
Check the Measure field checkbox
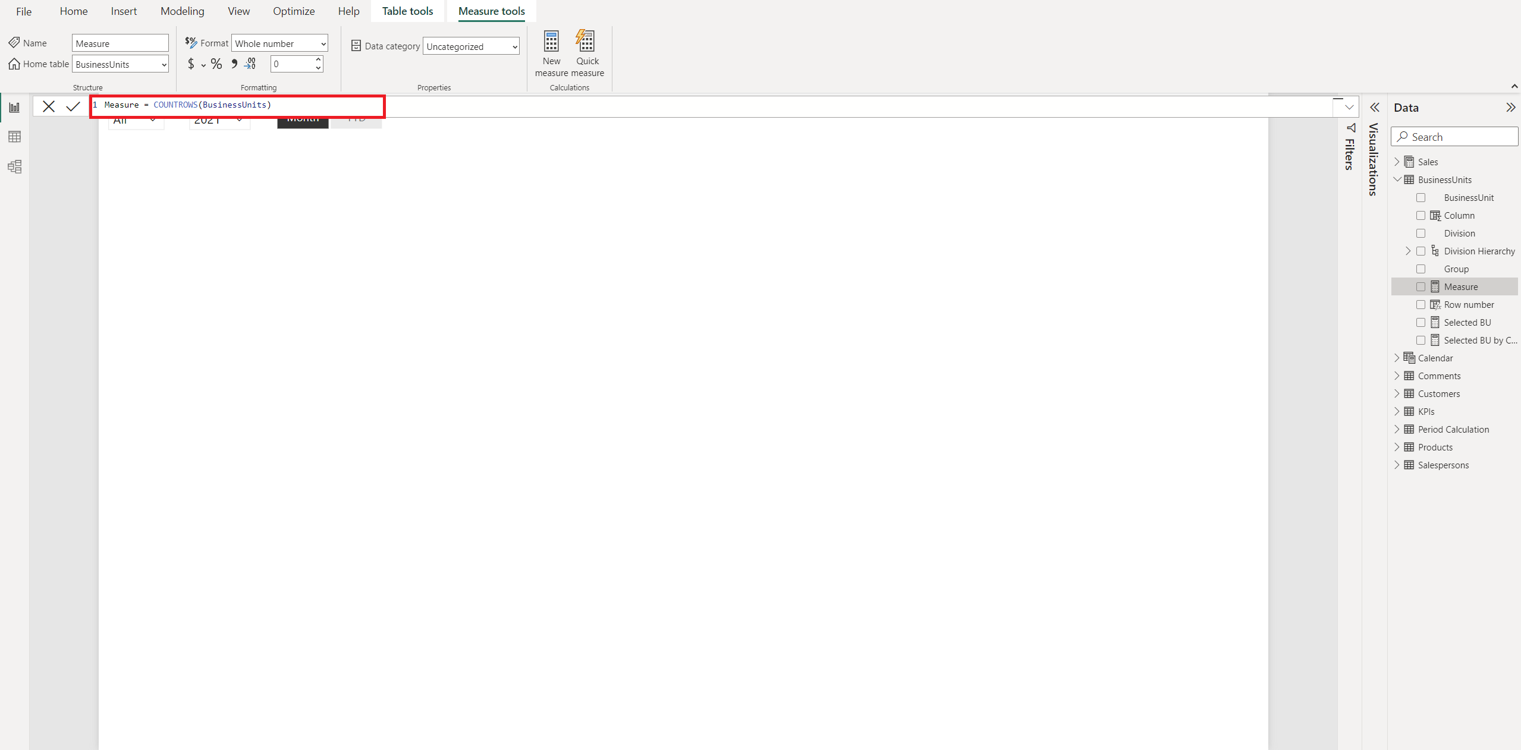1422,286
